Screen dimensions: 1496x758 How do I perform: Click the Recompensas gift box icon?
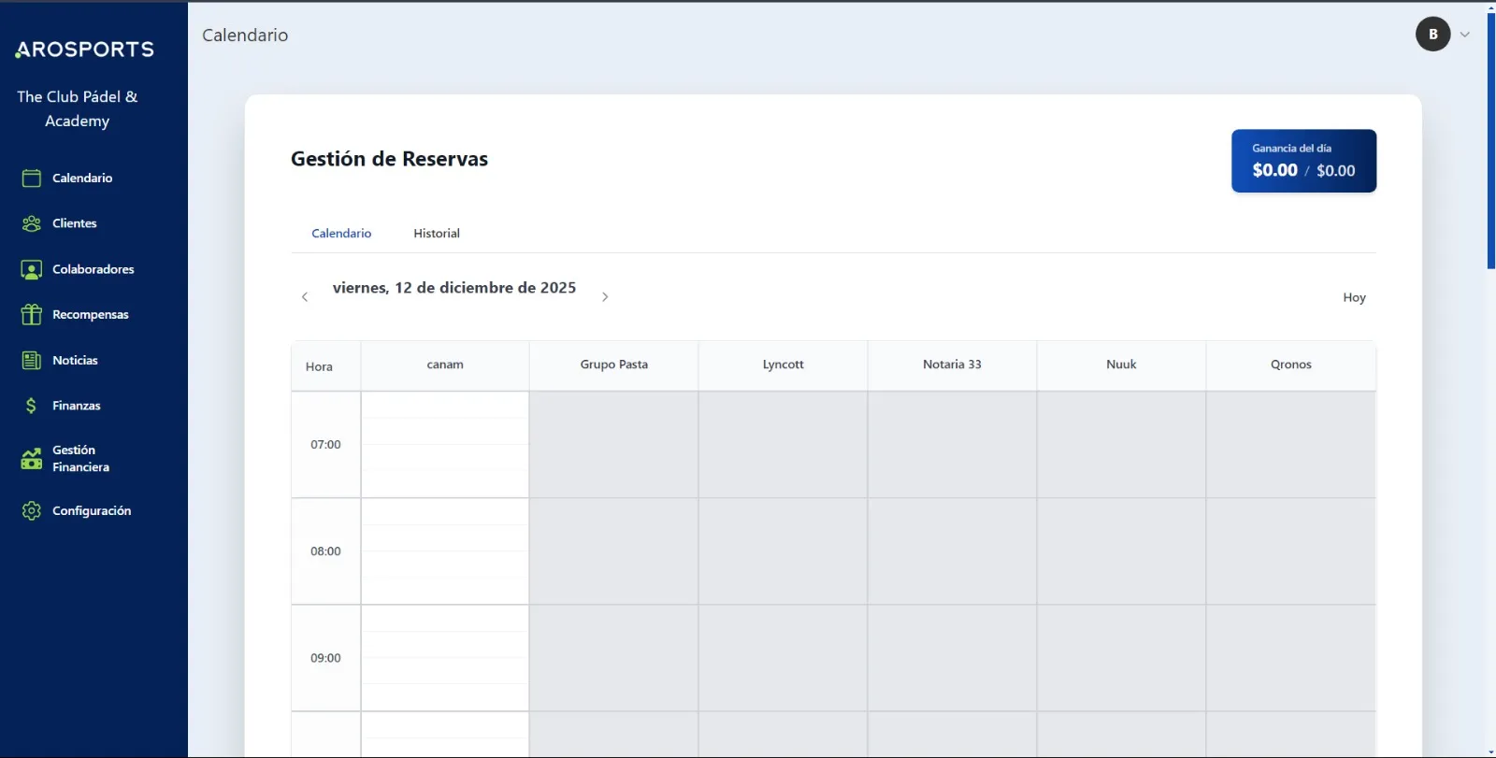click(x=32, y=314)
